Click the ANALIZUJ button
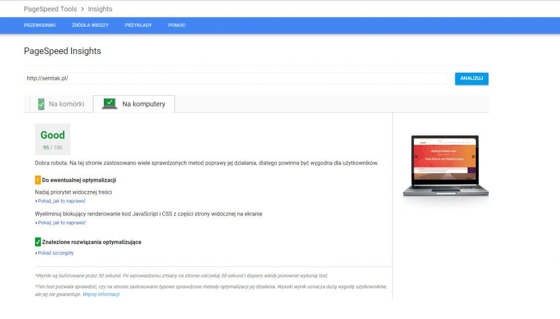 point(471,79)
